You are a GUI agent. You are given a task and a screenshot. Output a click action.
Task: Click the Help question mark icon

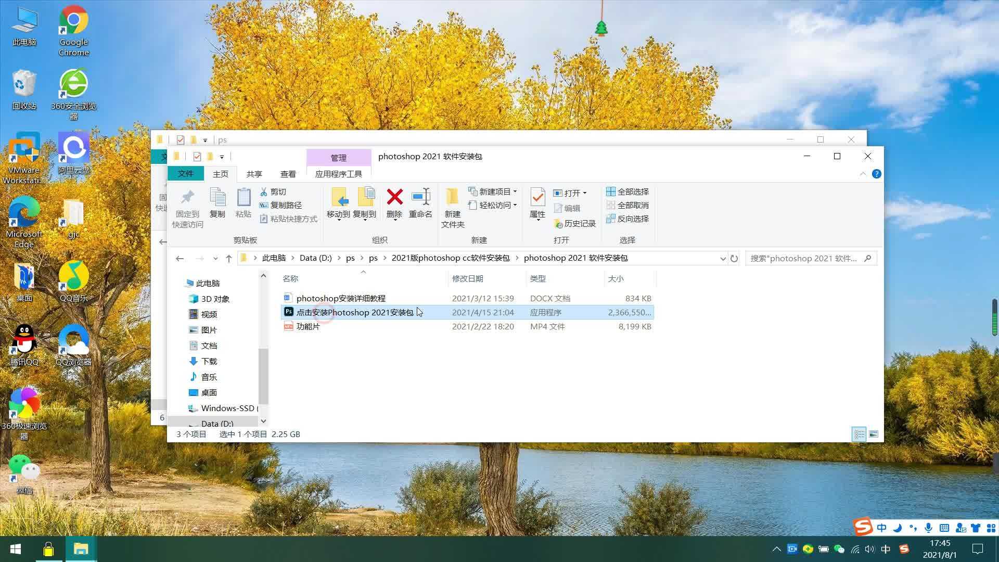(877, 174)
